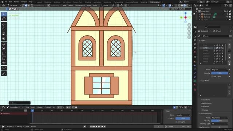This screenshot has height=131, width=233.
Task: Switch to the Sculpting workspace tab
Action: 57,2
